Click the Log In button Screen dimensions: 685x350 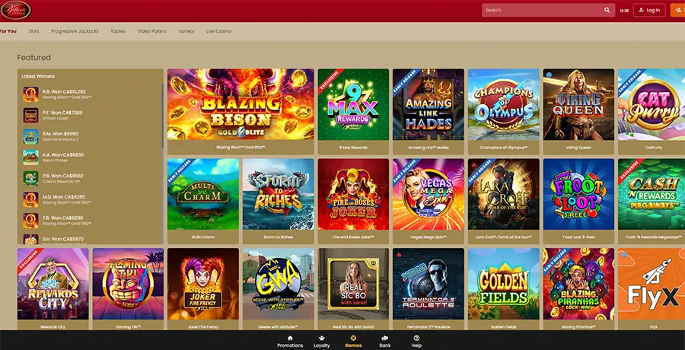(x=649, y=10)
